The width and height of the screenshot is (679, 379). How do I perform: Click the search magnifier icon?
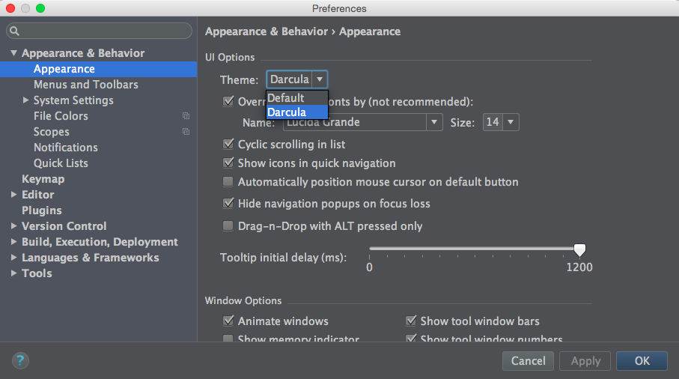click(14, 31)
